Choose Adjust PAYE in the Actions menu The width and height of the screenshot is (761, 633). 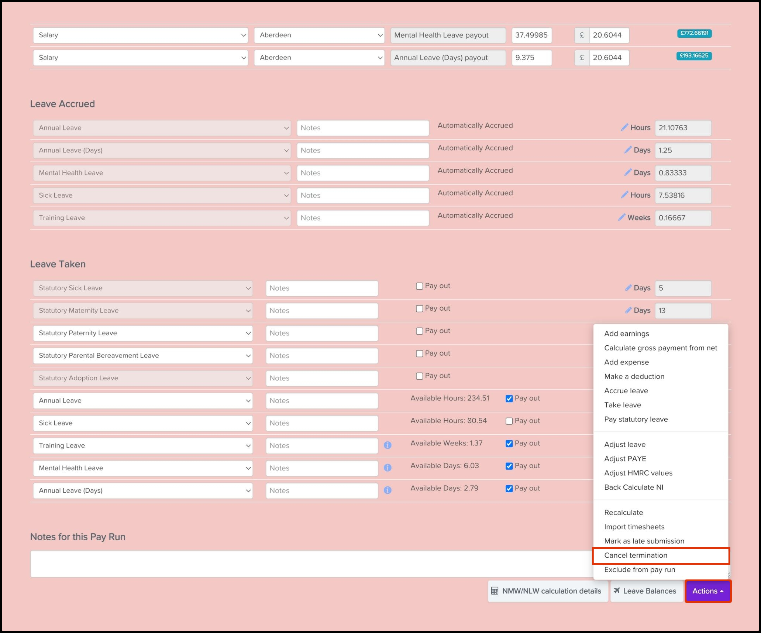[625, 459]
